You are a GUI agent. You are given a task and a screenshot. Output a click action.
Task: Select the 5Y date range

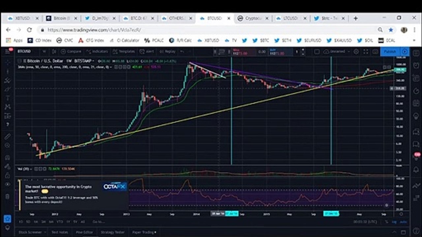tap(76, 222)
